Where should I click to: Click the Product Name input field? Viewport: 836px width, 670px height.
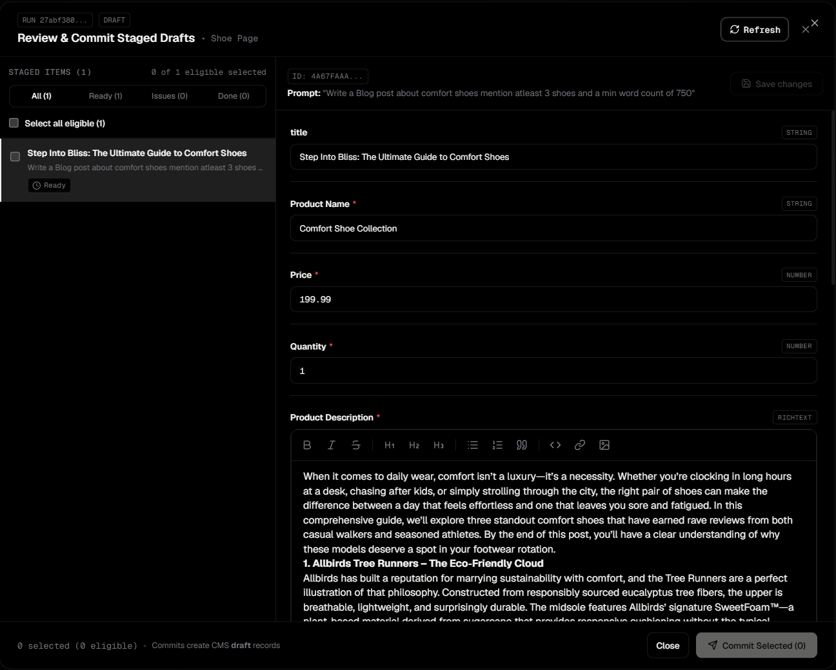coord(553,228)
